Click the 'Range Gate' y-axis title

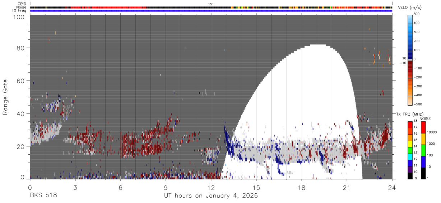tap(5, 97)
